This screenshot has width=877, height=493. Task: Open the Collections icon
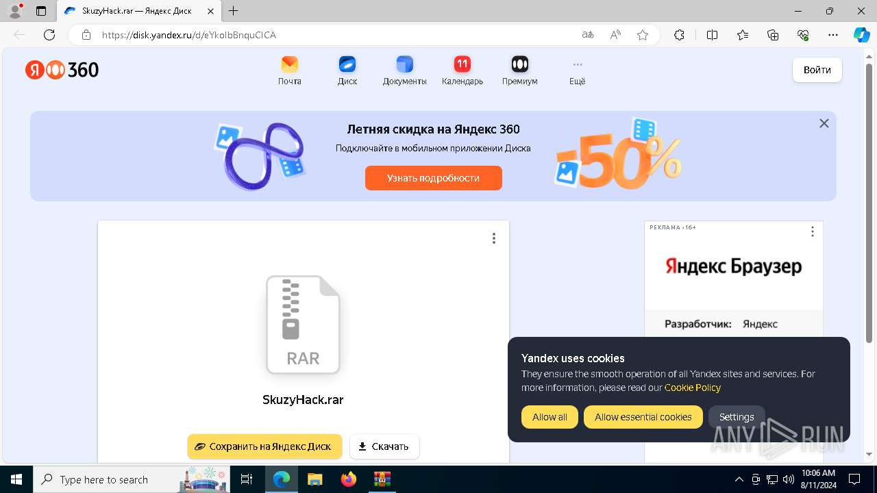tap(773, 35)
